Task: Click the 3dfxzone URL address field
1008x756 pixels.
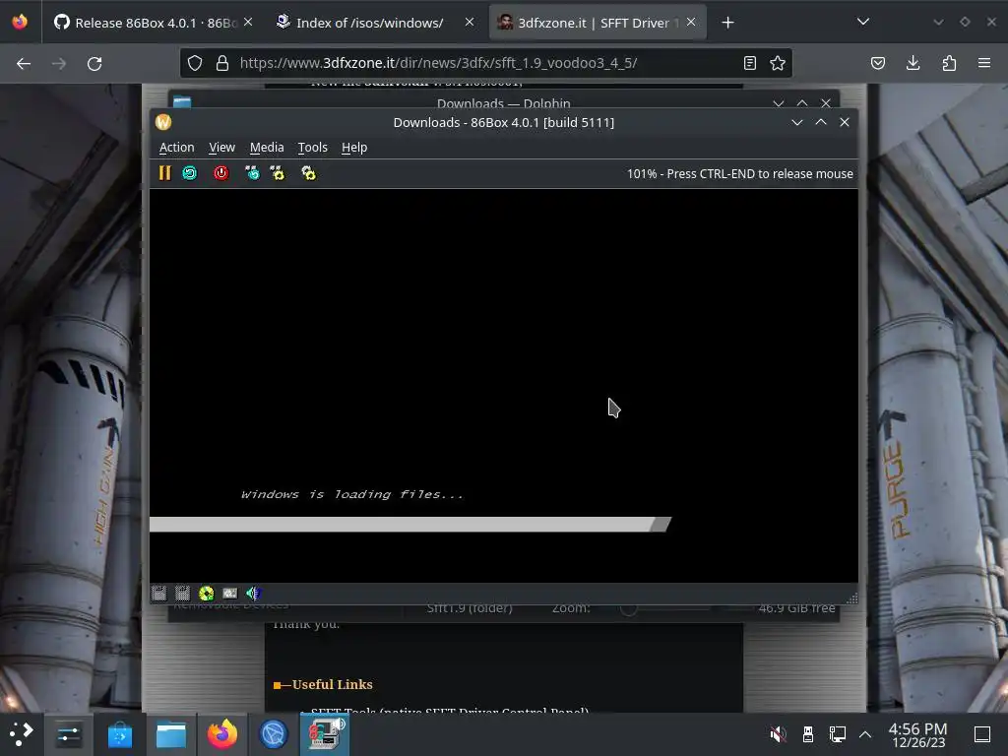Action: pos(486,63)
